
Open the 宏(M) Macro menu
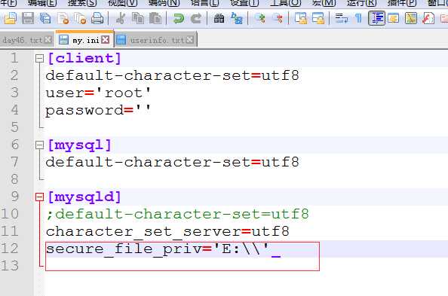[324, 3]
